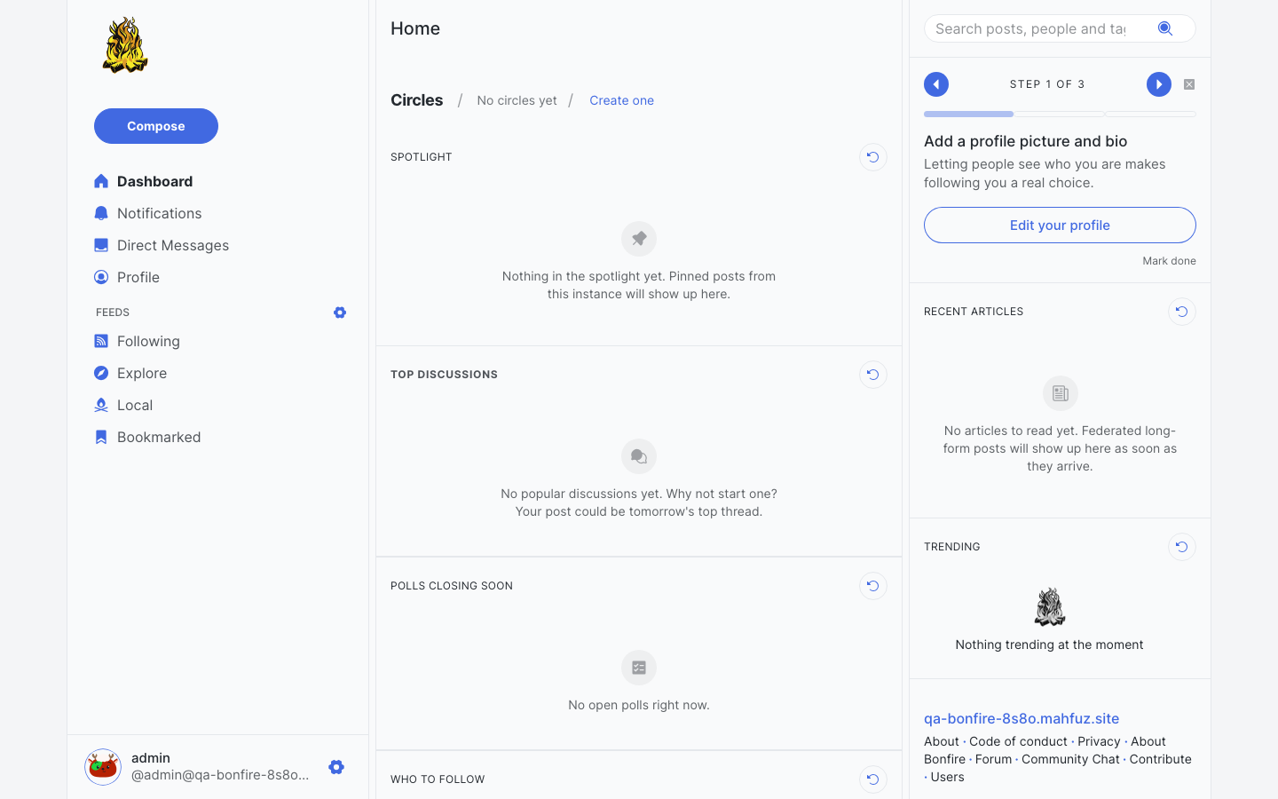Open the Contribute footer link
1278x799 pixels.
click(1160, 759)
